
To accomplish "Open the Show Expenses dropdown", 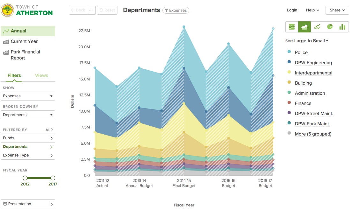I will pos(29,96).
